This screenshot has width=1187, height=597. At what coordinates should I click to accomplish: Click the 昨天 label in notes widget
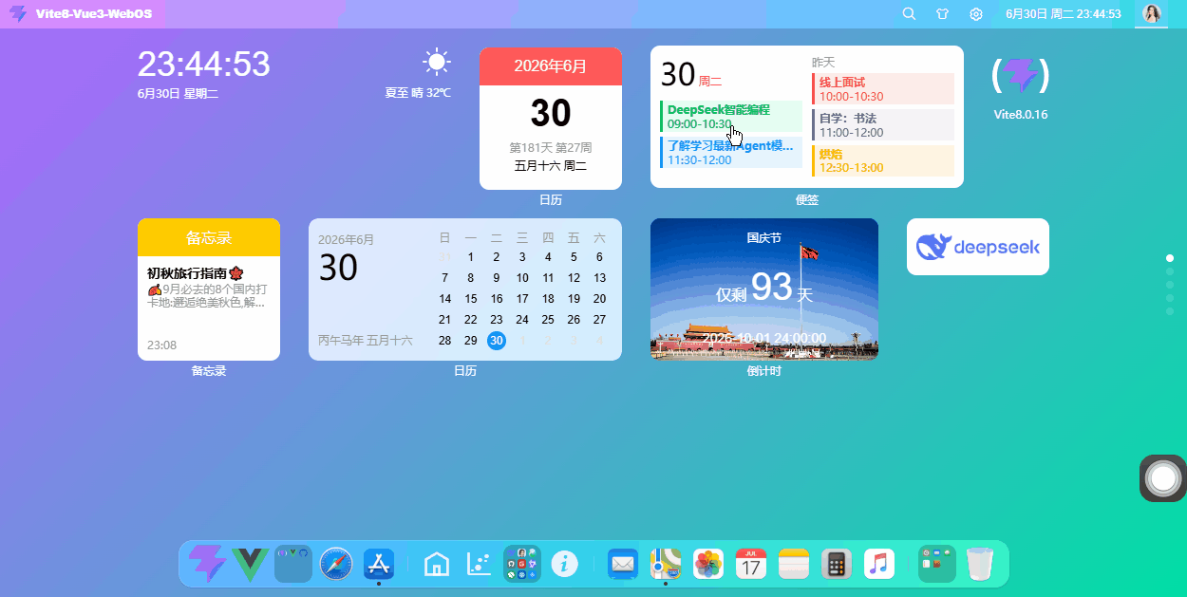tap(823, 63)
